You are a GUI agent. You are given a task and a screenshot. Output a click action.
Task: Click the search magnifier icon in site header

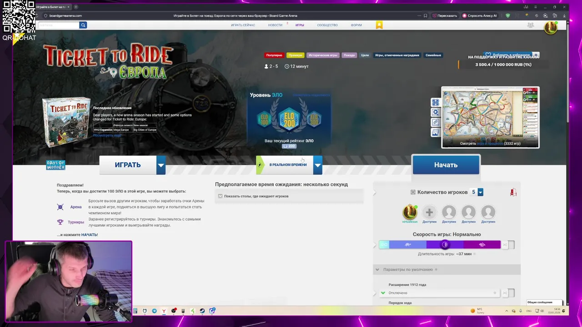[83, 25]
